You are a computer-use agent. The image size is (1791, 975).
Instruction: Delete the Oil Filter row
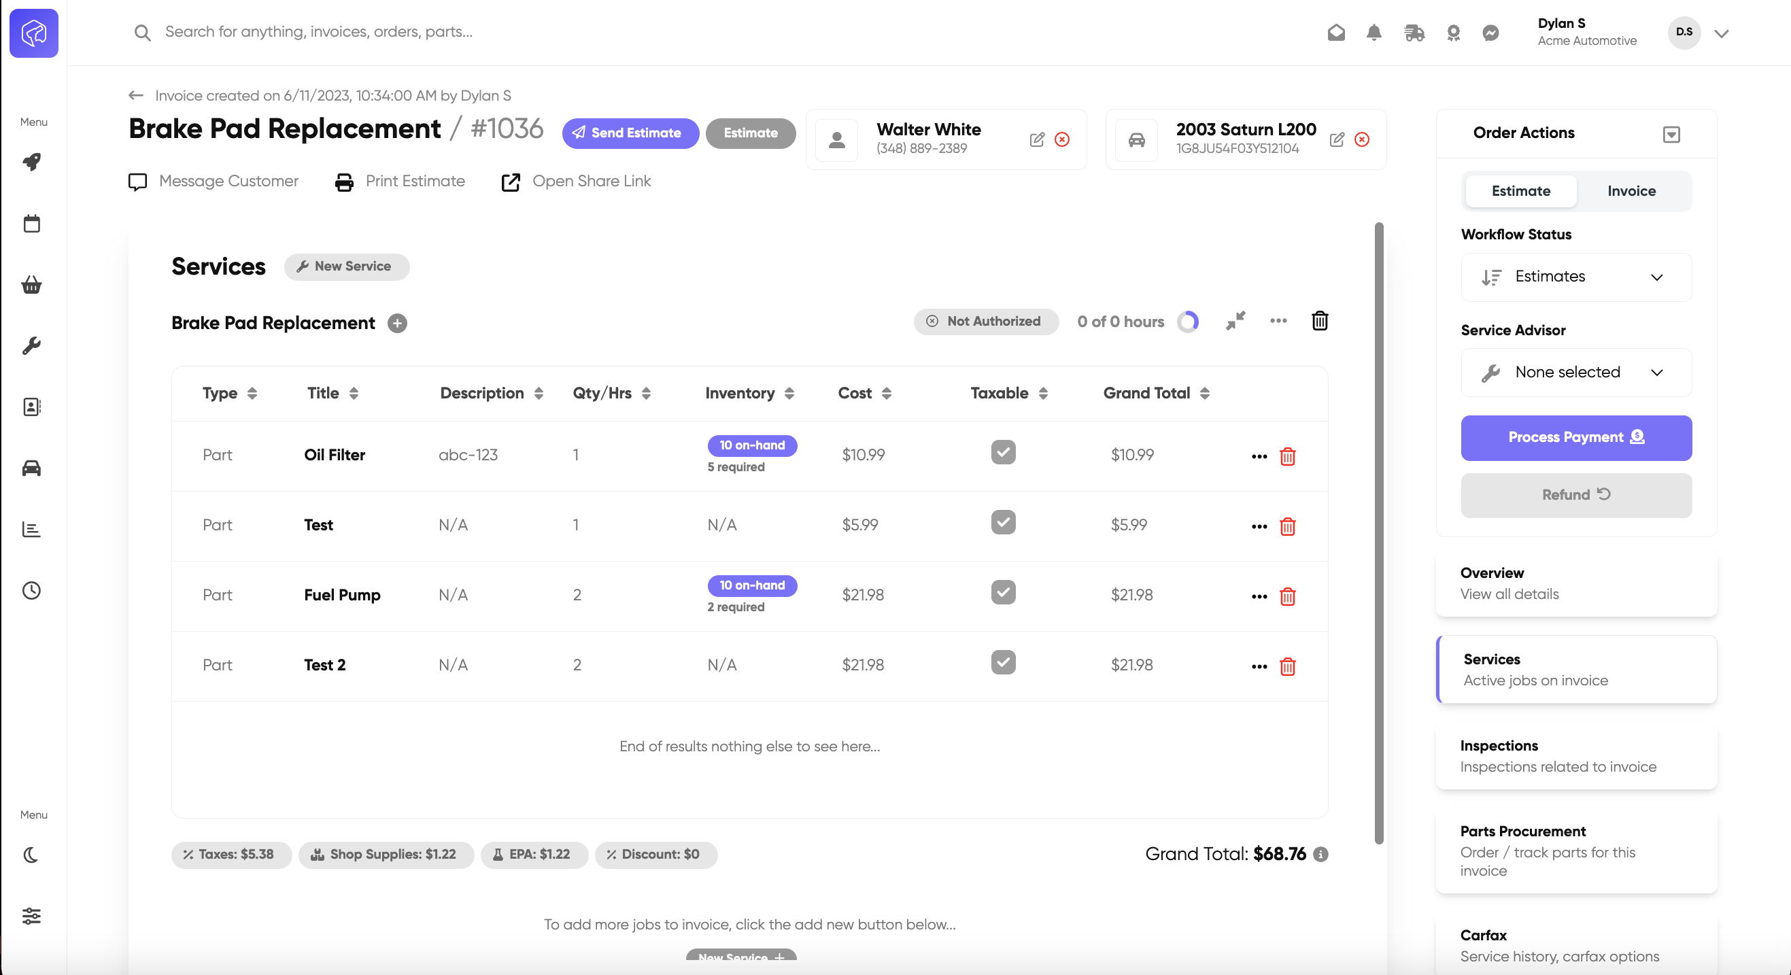(1288, 456)
